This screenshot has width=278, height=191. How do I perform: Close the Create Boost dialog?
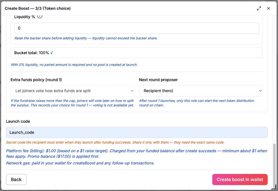click(268, 8)
